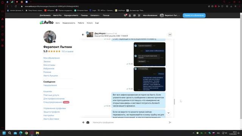242x136 pixels.
Task: Open Резюме in profile sidebar
Action: [x=47, y=72]
